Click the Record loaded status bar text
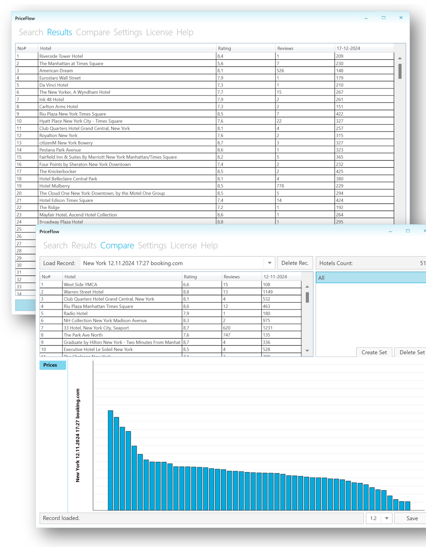The image size is (426, 547). pos(61,518)
